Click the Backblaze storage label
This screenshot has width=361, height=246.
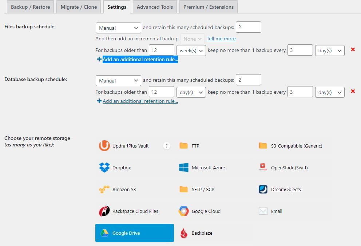pyautogui.click(x=202, y=233)
